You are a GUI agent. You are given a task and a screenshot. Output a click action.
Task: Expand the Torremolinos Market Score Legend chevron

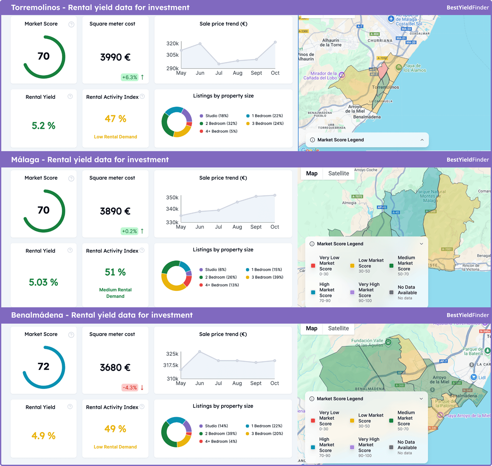pyautogui.click(x=422, y=140)
